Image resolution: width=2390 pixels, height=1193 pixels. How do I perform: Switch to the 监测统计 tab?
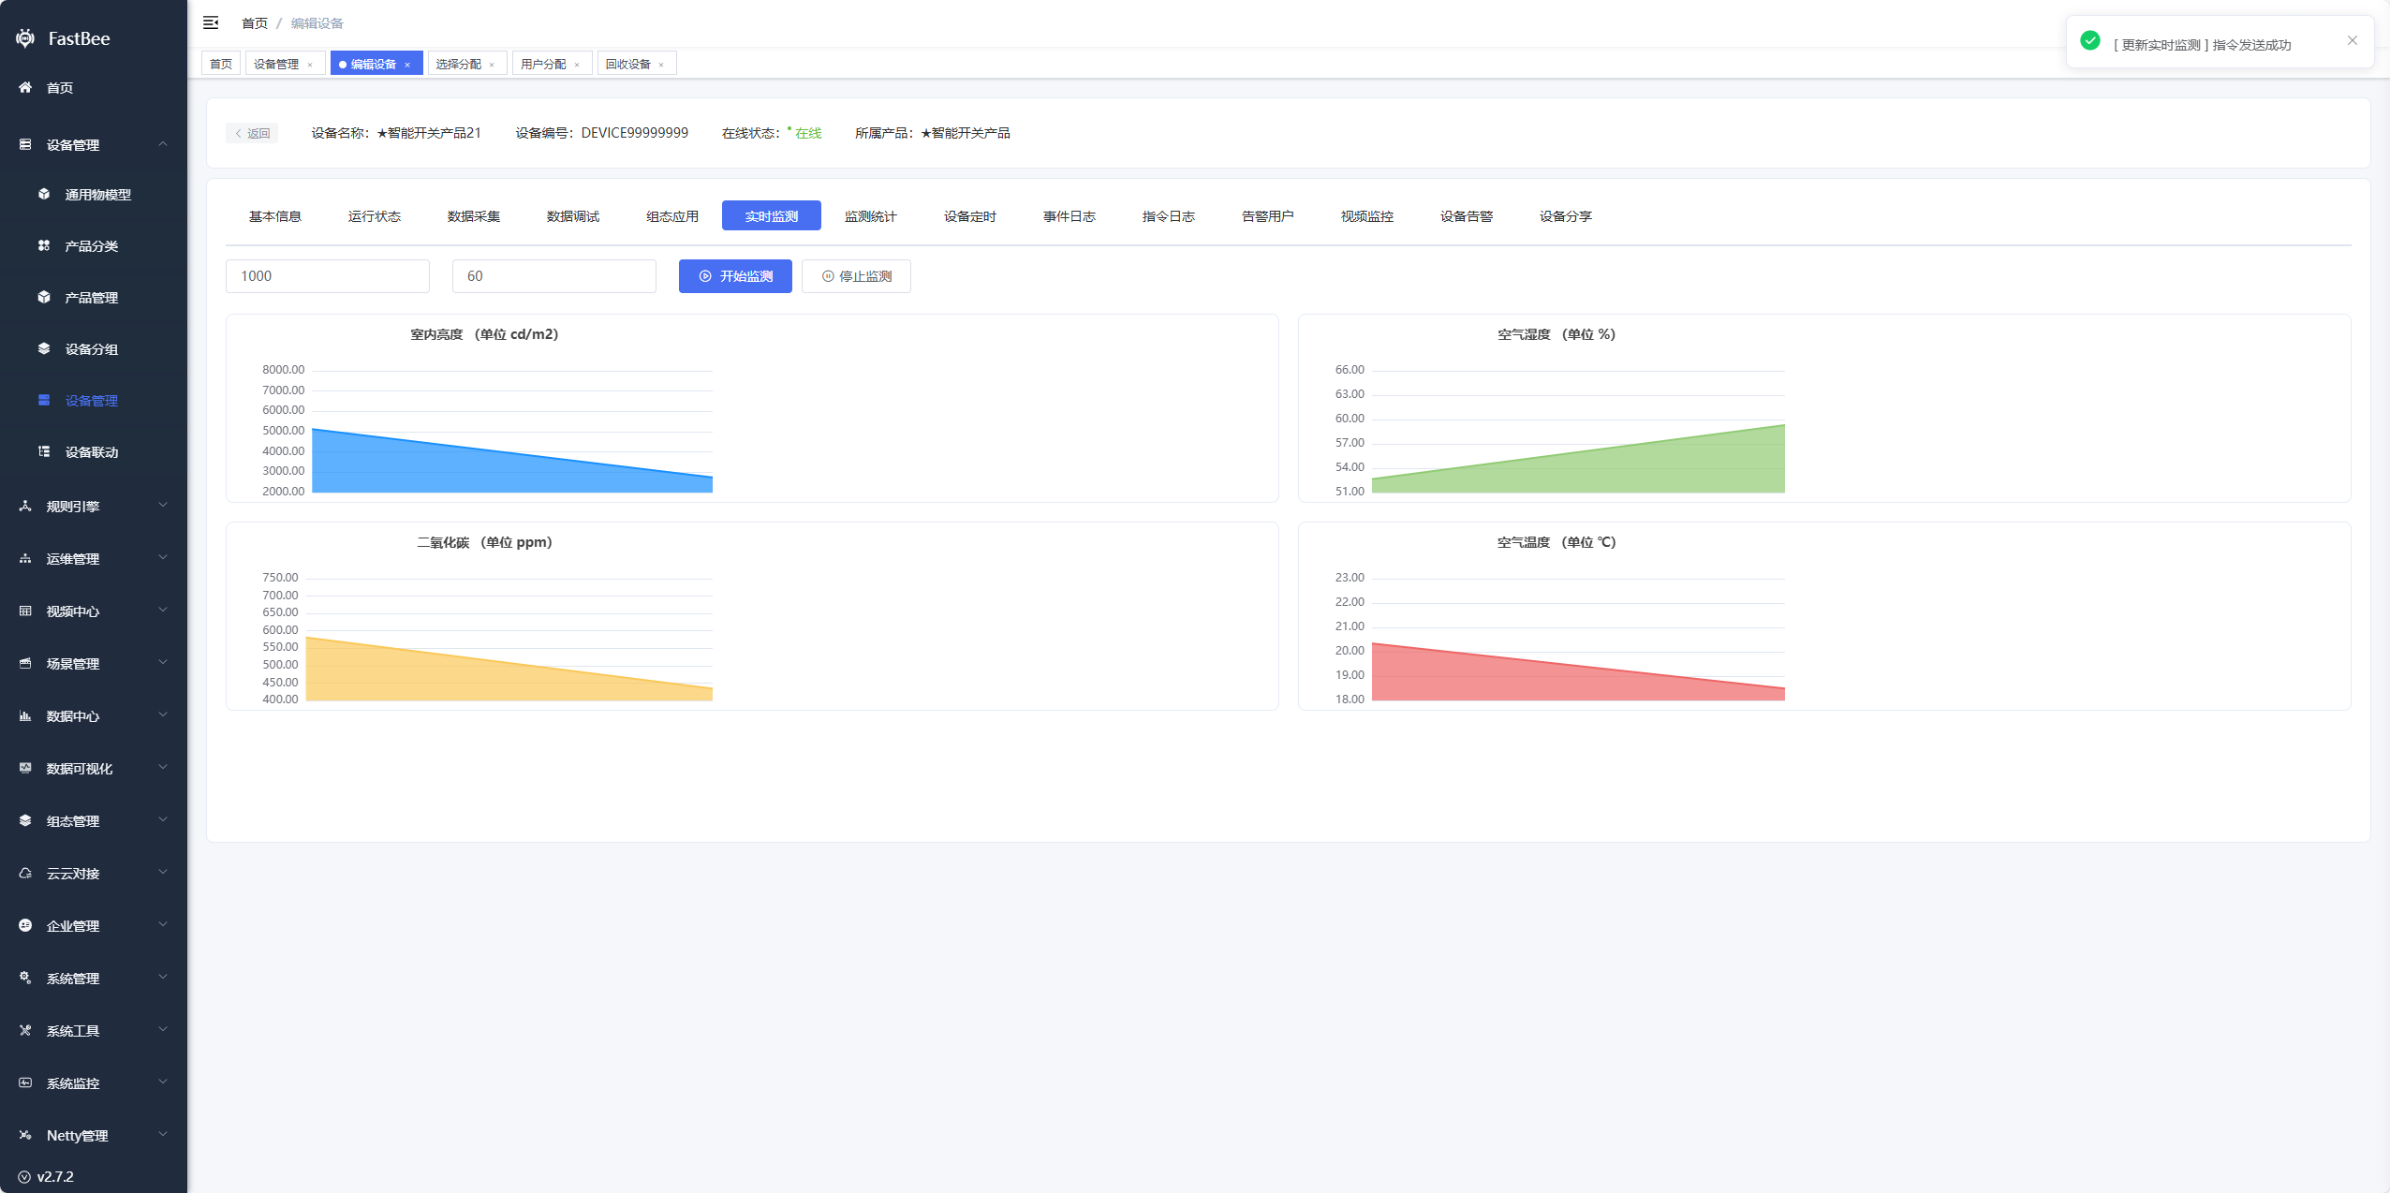(x=870, y=216)
